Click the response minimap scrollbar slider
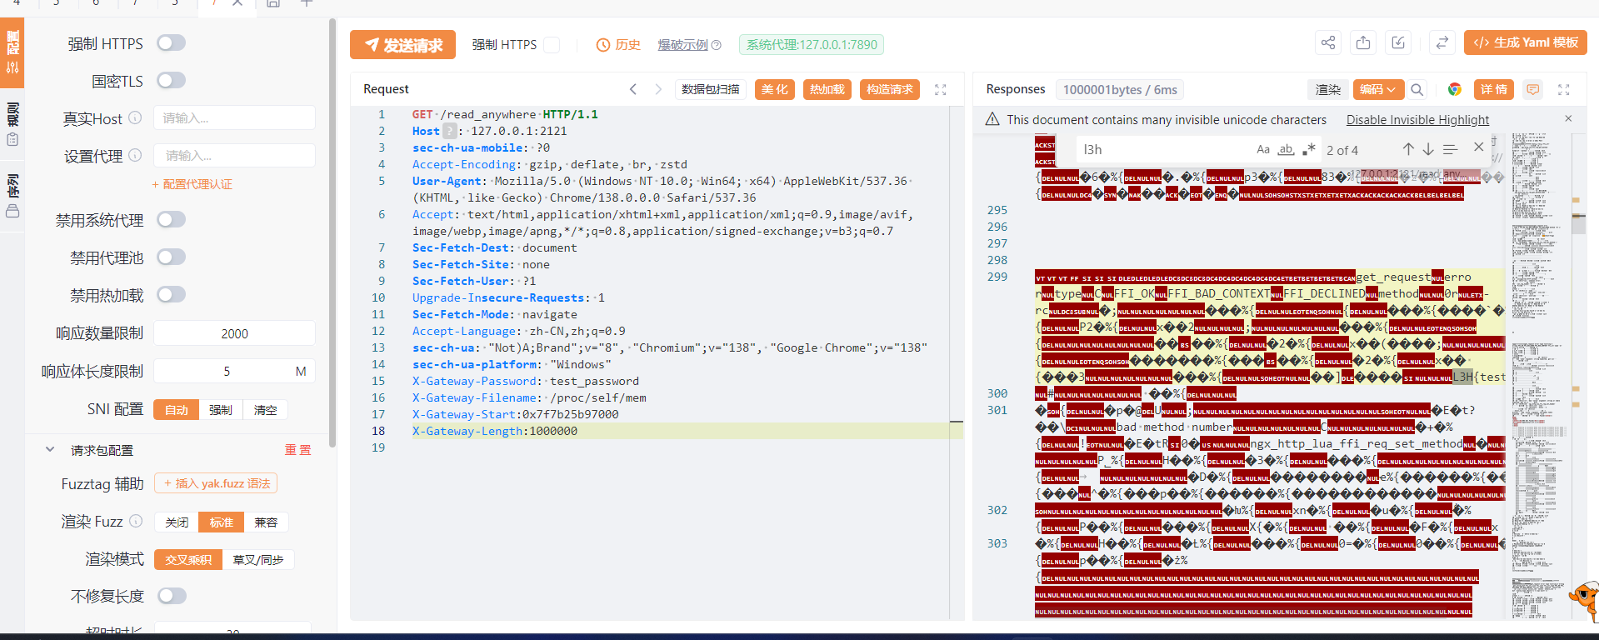The image size is (1599, 640). (x=1578, y=223)
